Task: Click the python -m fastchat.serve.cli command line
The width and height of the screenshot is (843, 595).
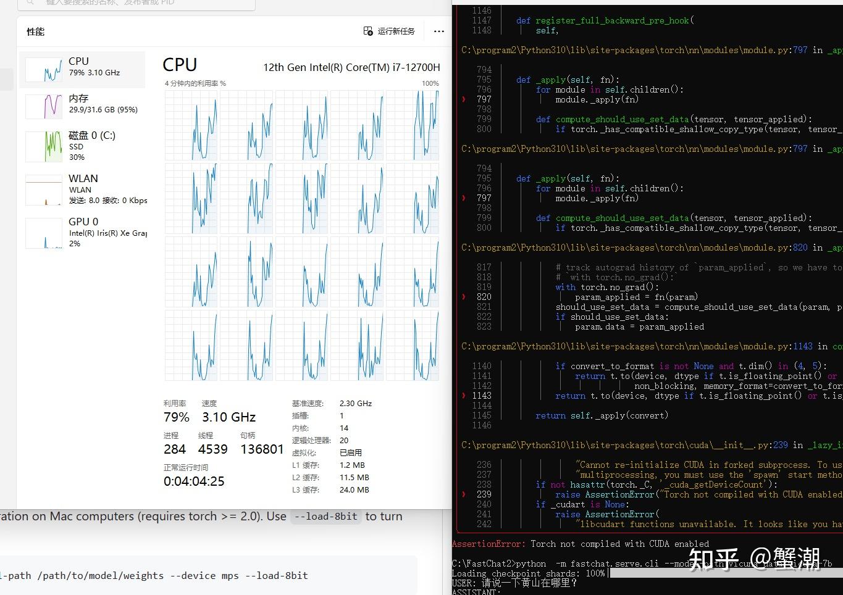Action: [642, 564]
